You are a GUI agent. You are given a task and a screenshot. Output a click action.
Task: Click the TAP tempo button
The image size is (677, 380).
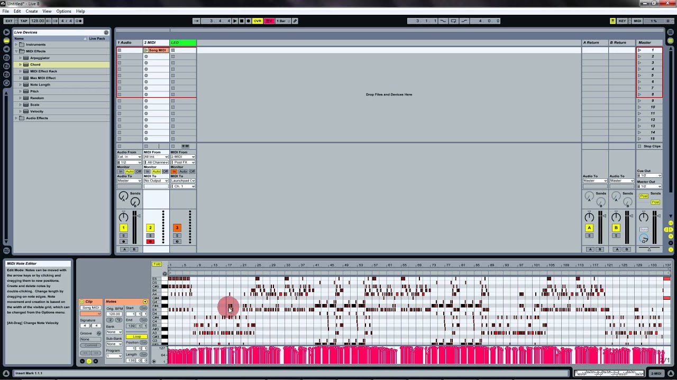(x=24, y=21)
